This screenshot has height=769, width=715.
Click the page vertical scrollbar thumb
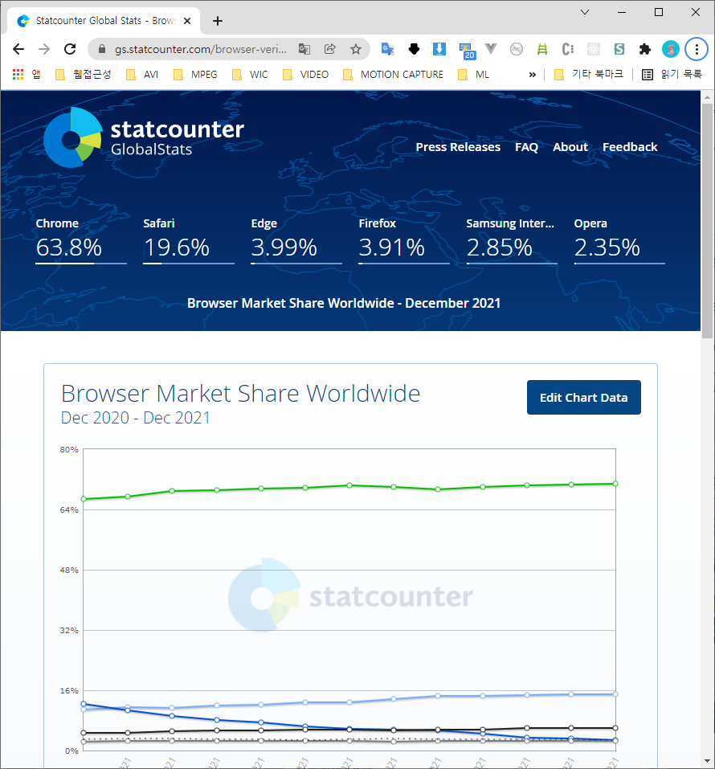707,221
